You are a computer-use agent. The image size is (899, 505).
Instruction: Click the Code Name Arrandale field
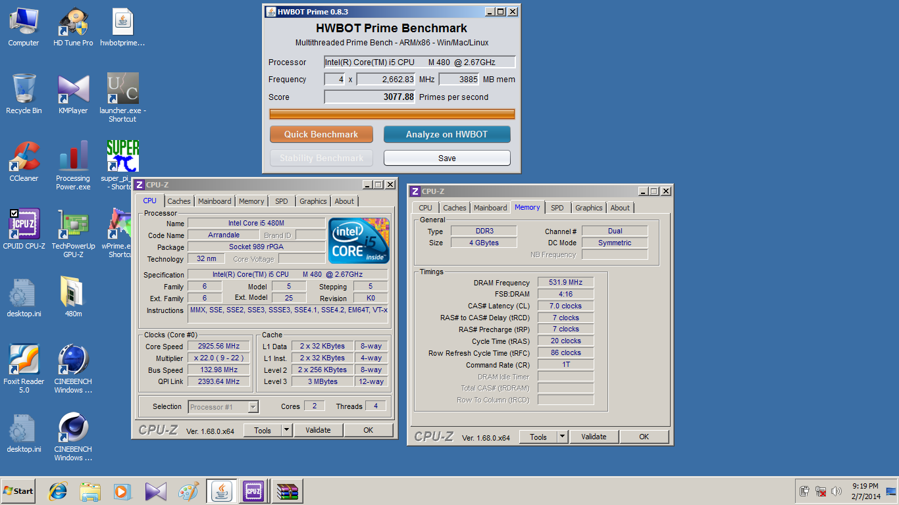[x=224, y=235]
